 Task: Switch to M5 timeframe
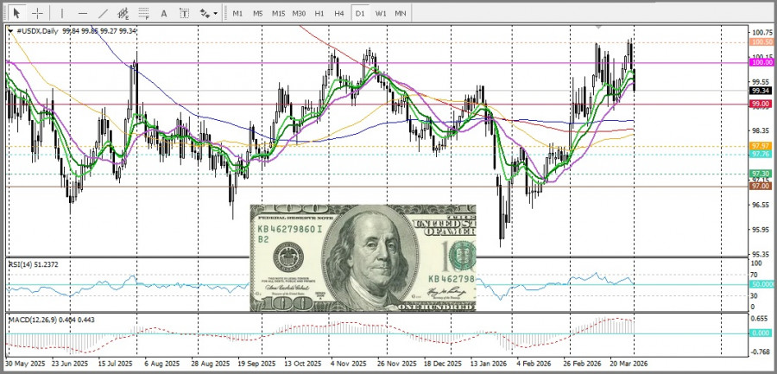[x=257, y=14]
